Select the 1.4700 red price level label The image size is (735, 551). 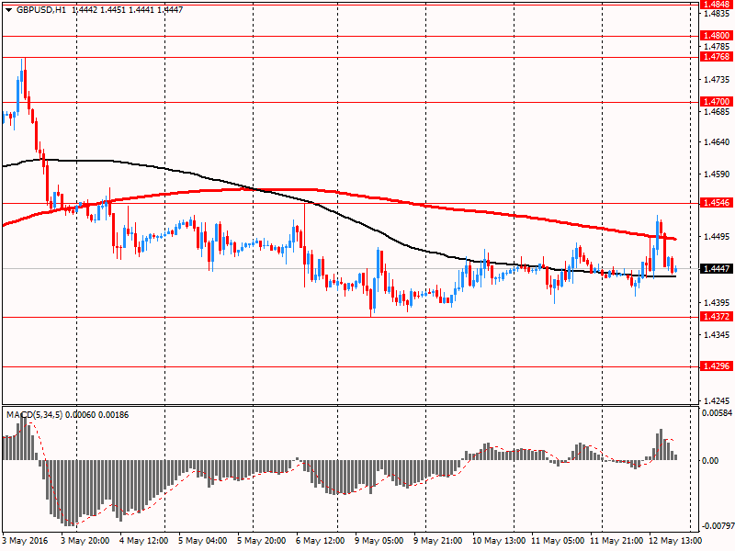coord(717,102)
